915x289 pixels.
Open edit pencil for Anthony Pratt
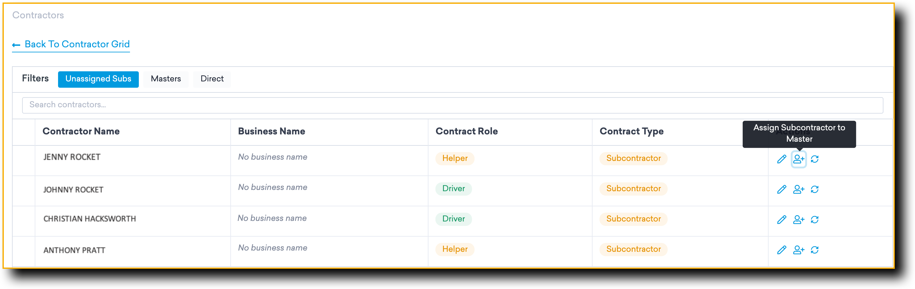tap(782, 250)
